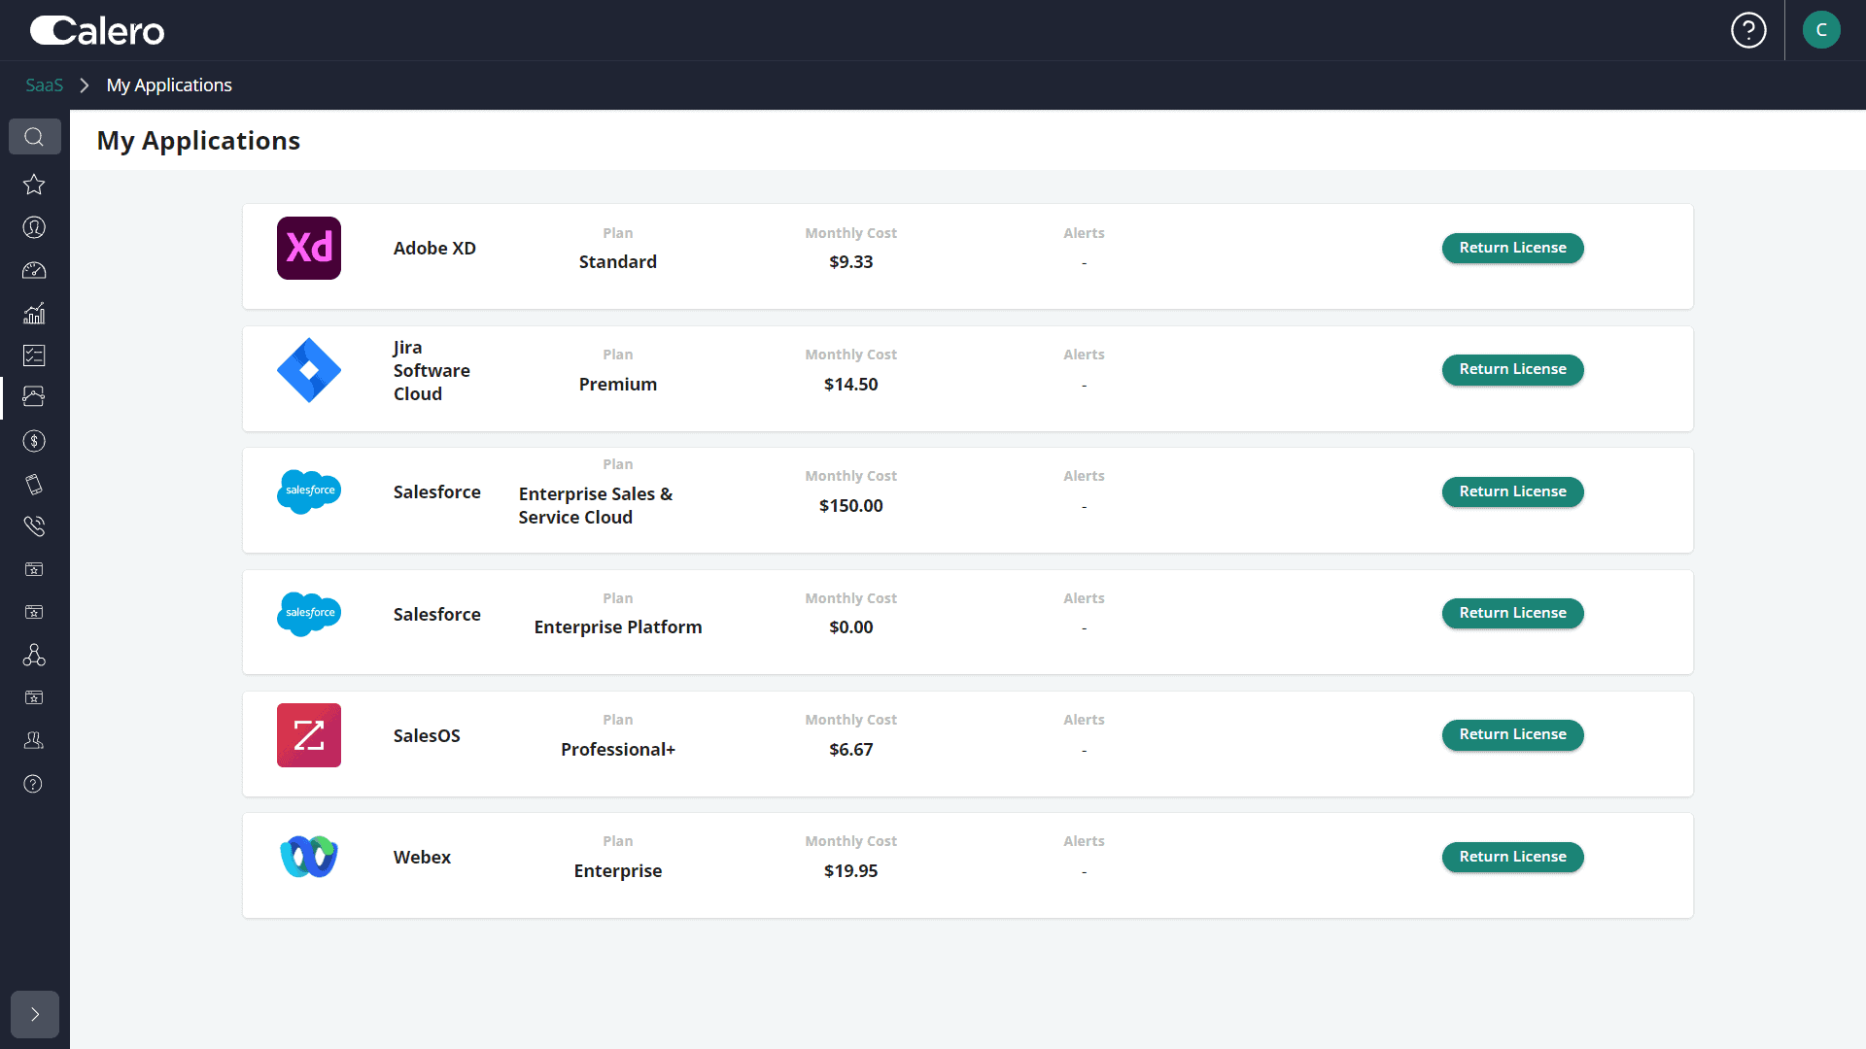Click the Webex app logo
This screenshot has width=1866, height=1049.
click(309, 857)
